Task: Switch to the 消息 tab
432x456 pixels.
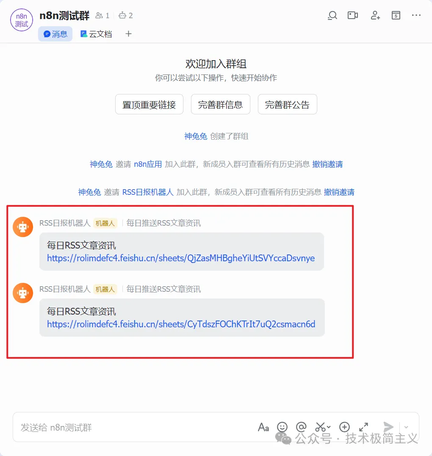Action: pos(55,34)
